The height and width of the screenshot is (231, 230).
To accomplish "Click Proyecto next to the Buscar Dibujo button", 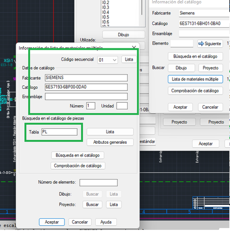I will click(210, 68).
